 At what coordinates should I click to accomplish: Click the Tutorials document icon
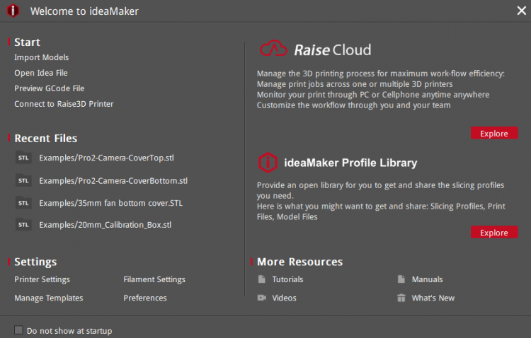pyautogui.click(x=262, y=279)
